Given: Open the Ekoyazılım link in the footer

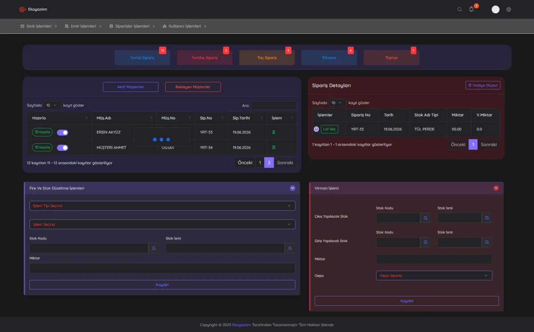Looking at the screenshot, I should point(242,325).
